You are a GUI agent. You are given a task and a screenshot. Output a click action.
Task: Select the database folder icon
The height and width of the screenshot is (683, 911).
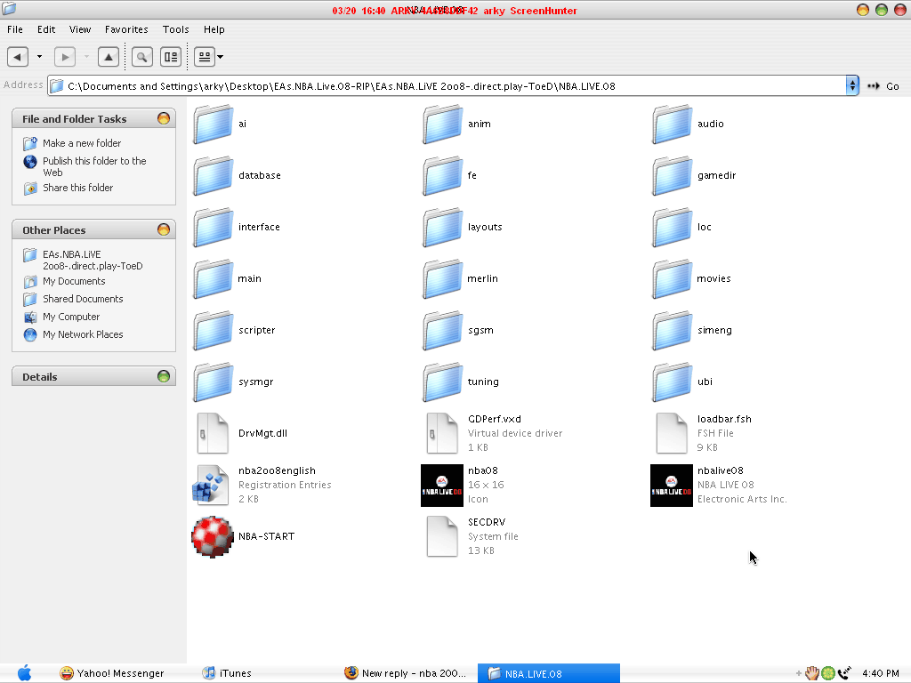[214, 176]
